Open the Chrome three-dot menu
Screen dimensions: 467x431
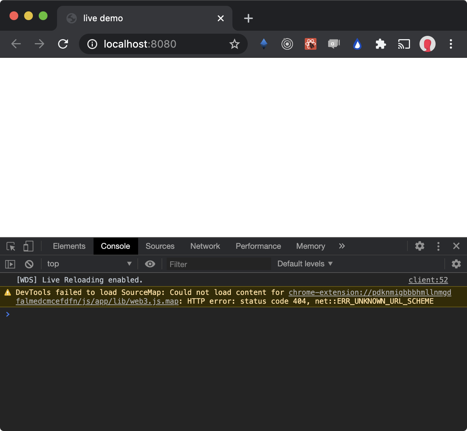coord(451,44)
